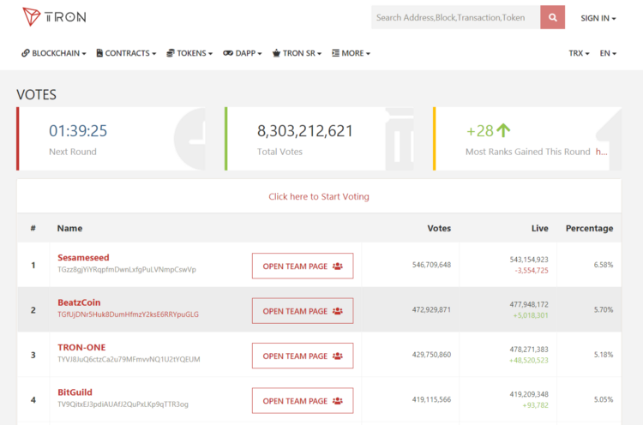Click the live change +48,520,523
Viewport: 643px width, 425px height.
[529, 360]
